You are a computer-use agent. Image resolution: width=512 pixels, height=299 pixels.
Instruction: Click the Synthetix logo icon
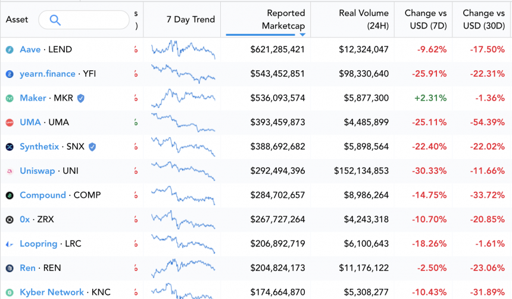pos(10,147)
